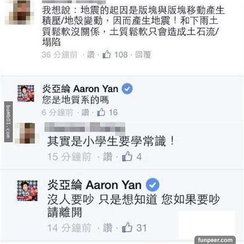Click 讚 under 沒人要吵 reply
This screenshot has width=244, height=244.
(108, 228)
